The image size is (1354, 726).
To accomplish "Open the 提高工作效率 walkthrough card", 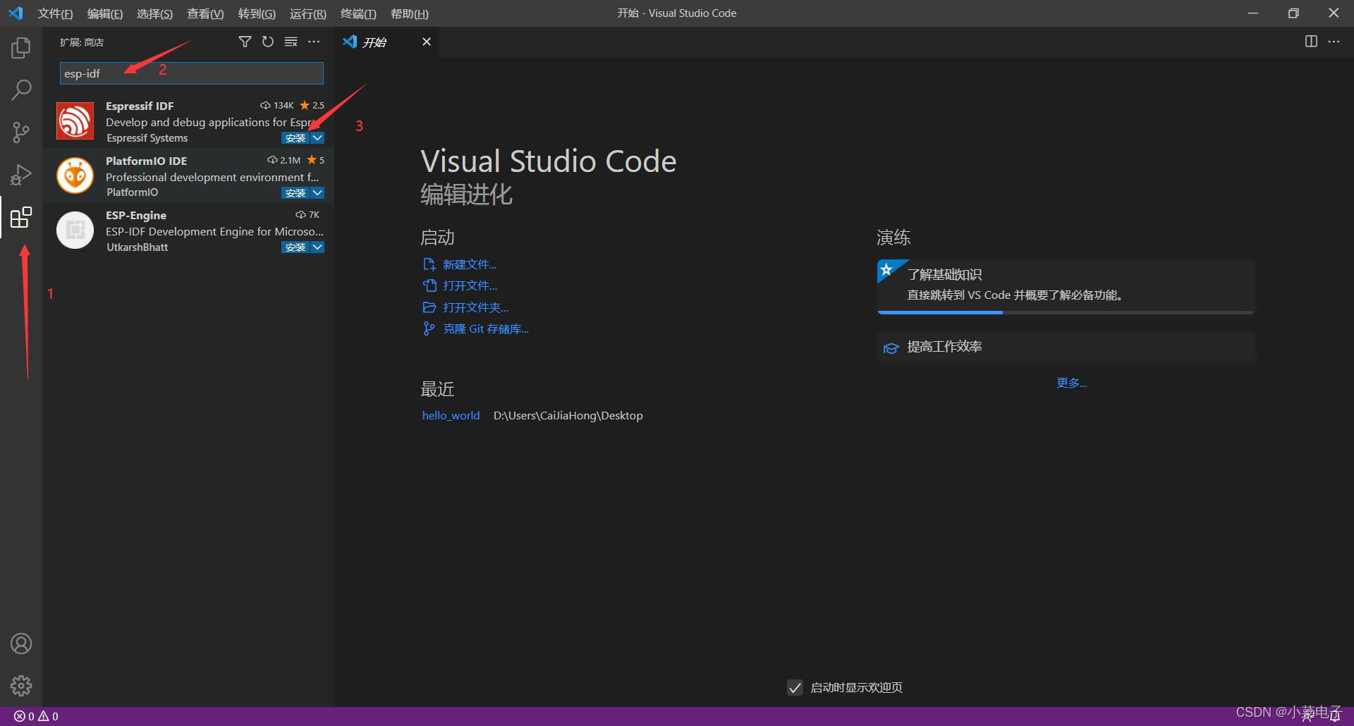I will (1066, 347).
